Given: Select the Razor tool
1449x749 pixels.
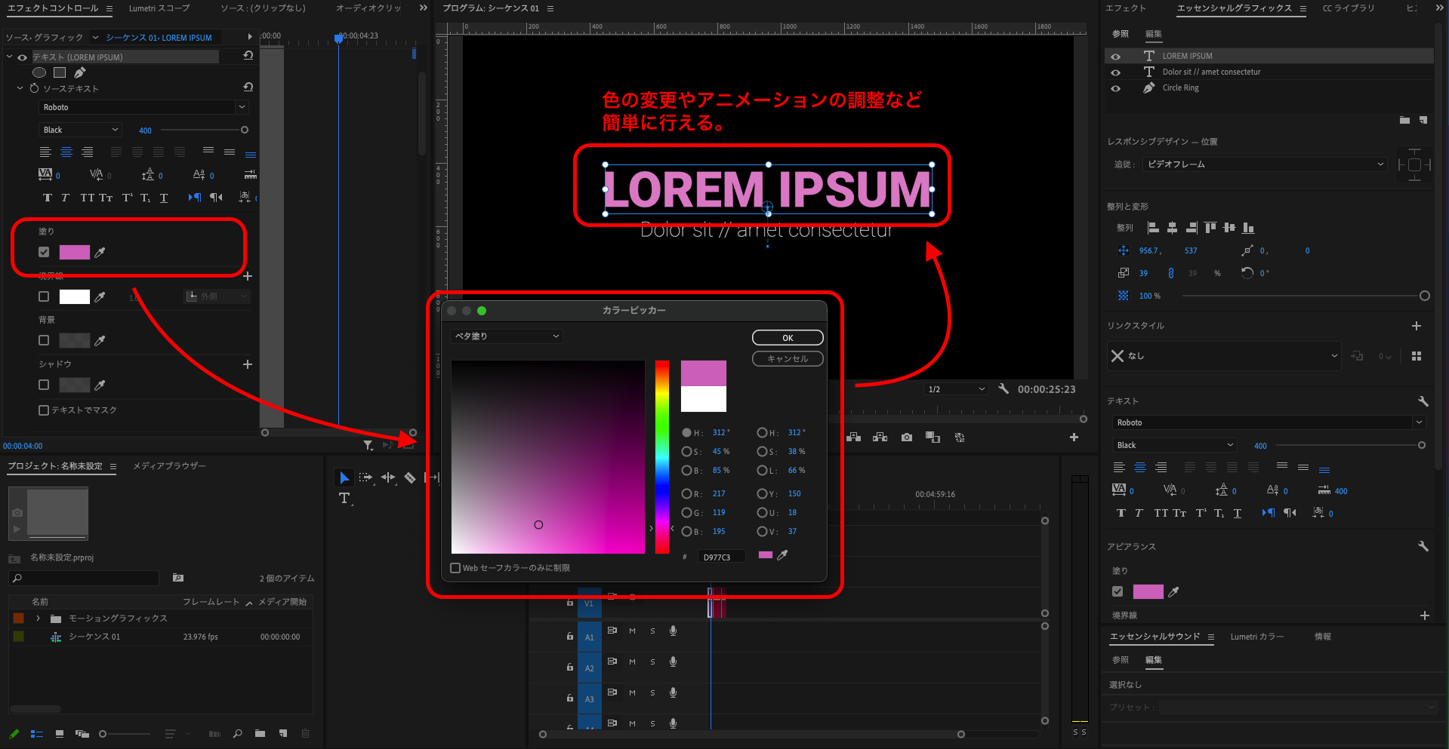Looking at the screenshot, I should click(410, 477).
